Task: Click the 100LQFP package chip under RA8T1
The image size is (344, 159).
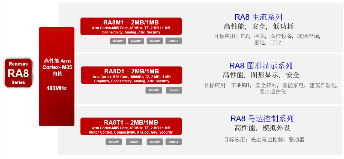Action: tap(114, 142)
